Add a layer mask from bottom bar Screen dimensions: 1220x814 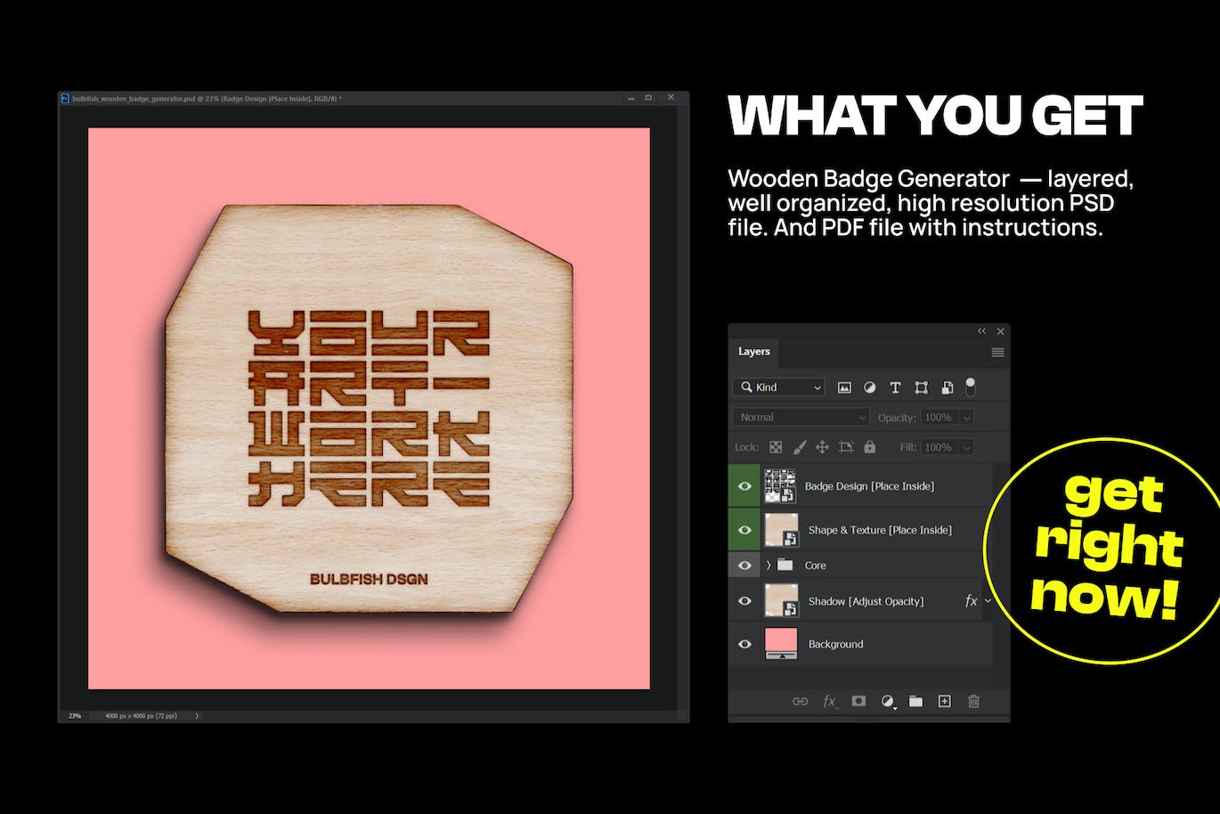[858, 702]
